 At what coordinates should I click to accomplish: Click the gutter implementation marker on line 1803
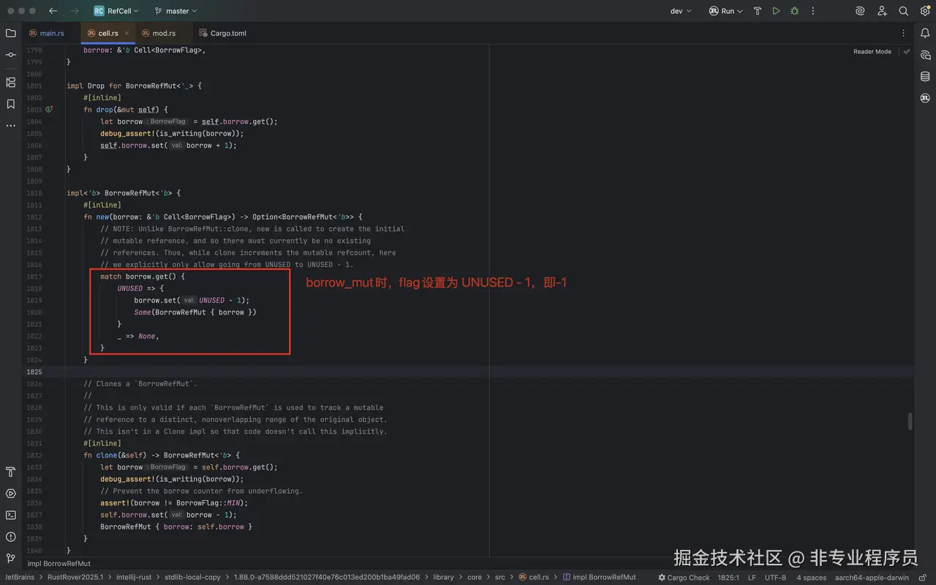49,110
